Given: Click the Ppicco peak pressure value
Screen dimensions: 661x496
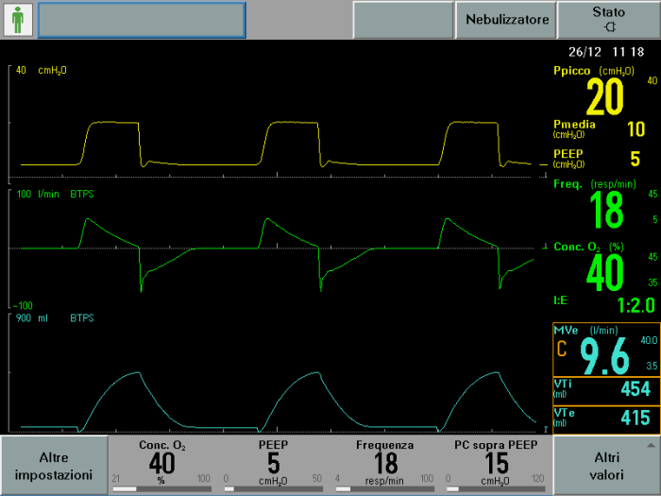Looking at the screenshot, I should tap(604, 94).
